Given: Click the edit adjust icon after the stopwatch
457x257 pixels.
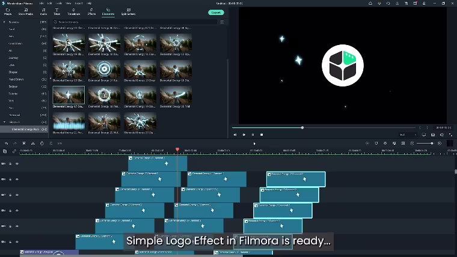Looking at the screenshot, I should 51,143.
